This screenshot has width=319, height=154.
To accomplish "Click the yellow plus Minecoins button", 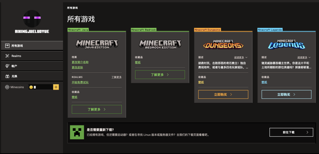I will pyautogui.click(x=56, y=87).
